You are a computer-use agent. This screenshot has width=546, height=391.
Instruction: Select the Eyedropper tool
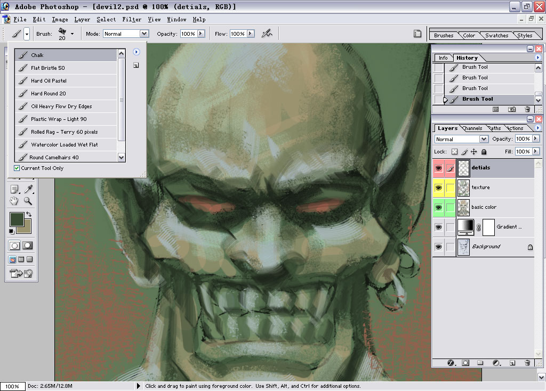pos(29,189)
